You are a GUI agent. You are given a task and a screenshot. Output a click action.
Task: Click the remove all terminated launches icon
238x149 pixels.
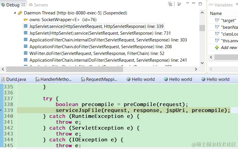[170, 4]
